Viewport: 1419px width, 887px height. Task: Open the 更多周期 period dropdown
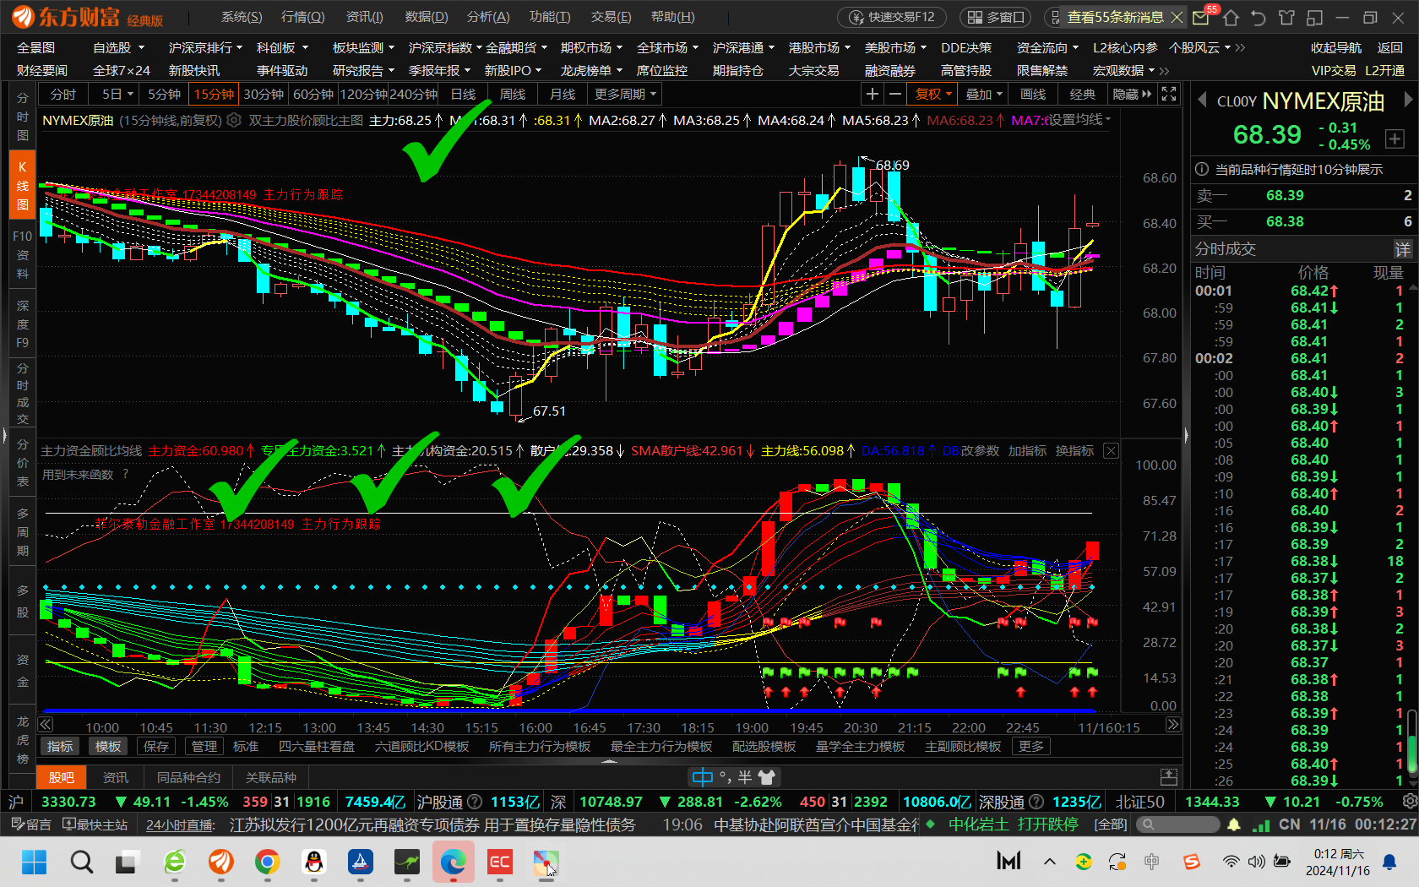click(625, 94)
